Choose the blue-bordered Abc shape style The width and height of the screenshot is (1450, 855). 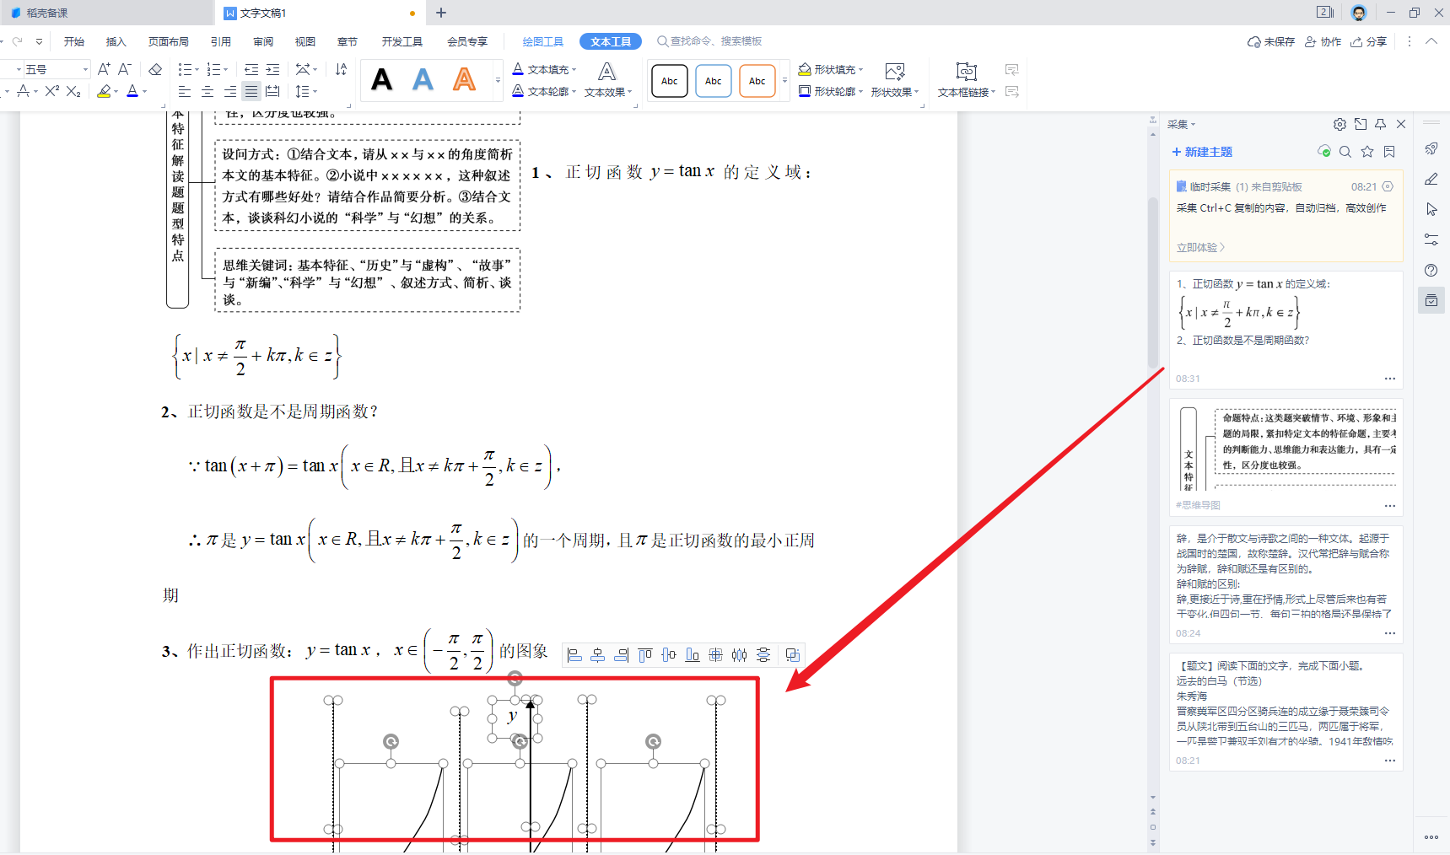click(x=714, y=81)
